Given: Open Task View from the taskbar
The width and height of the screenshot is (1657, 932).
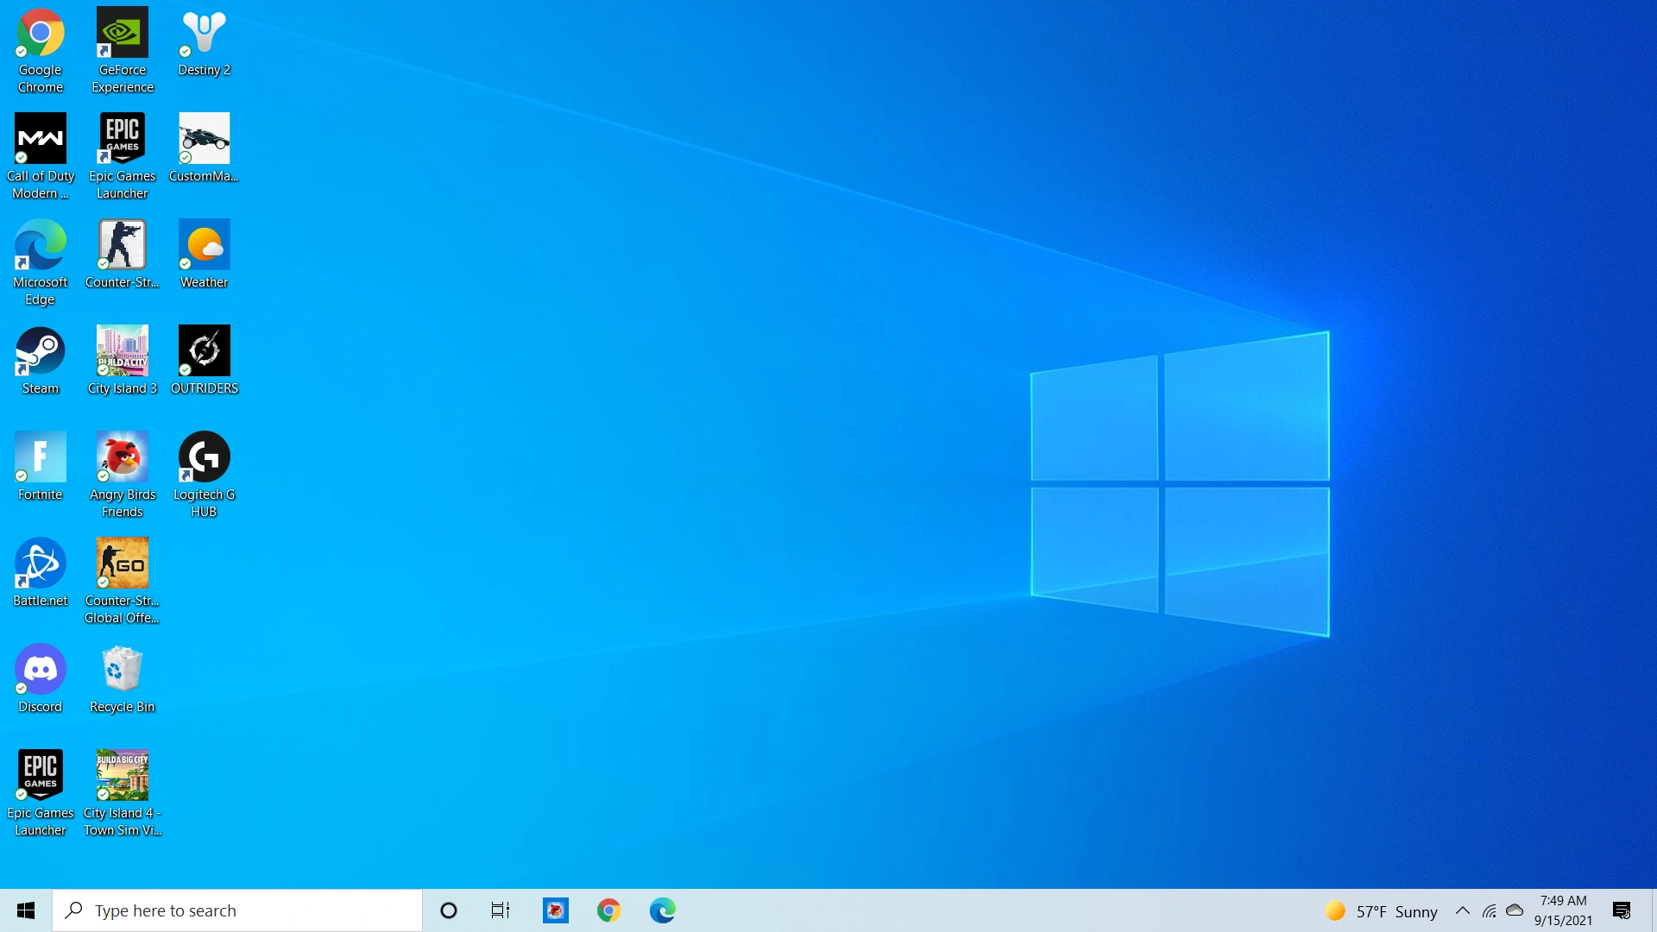Looking at the screenshot, I should tap(499, 910).
